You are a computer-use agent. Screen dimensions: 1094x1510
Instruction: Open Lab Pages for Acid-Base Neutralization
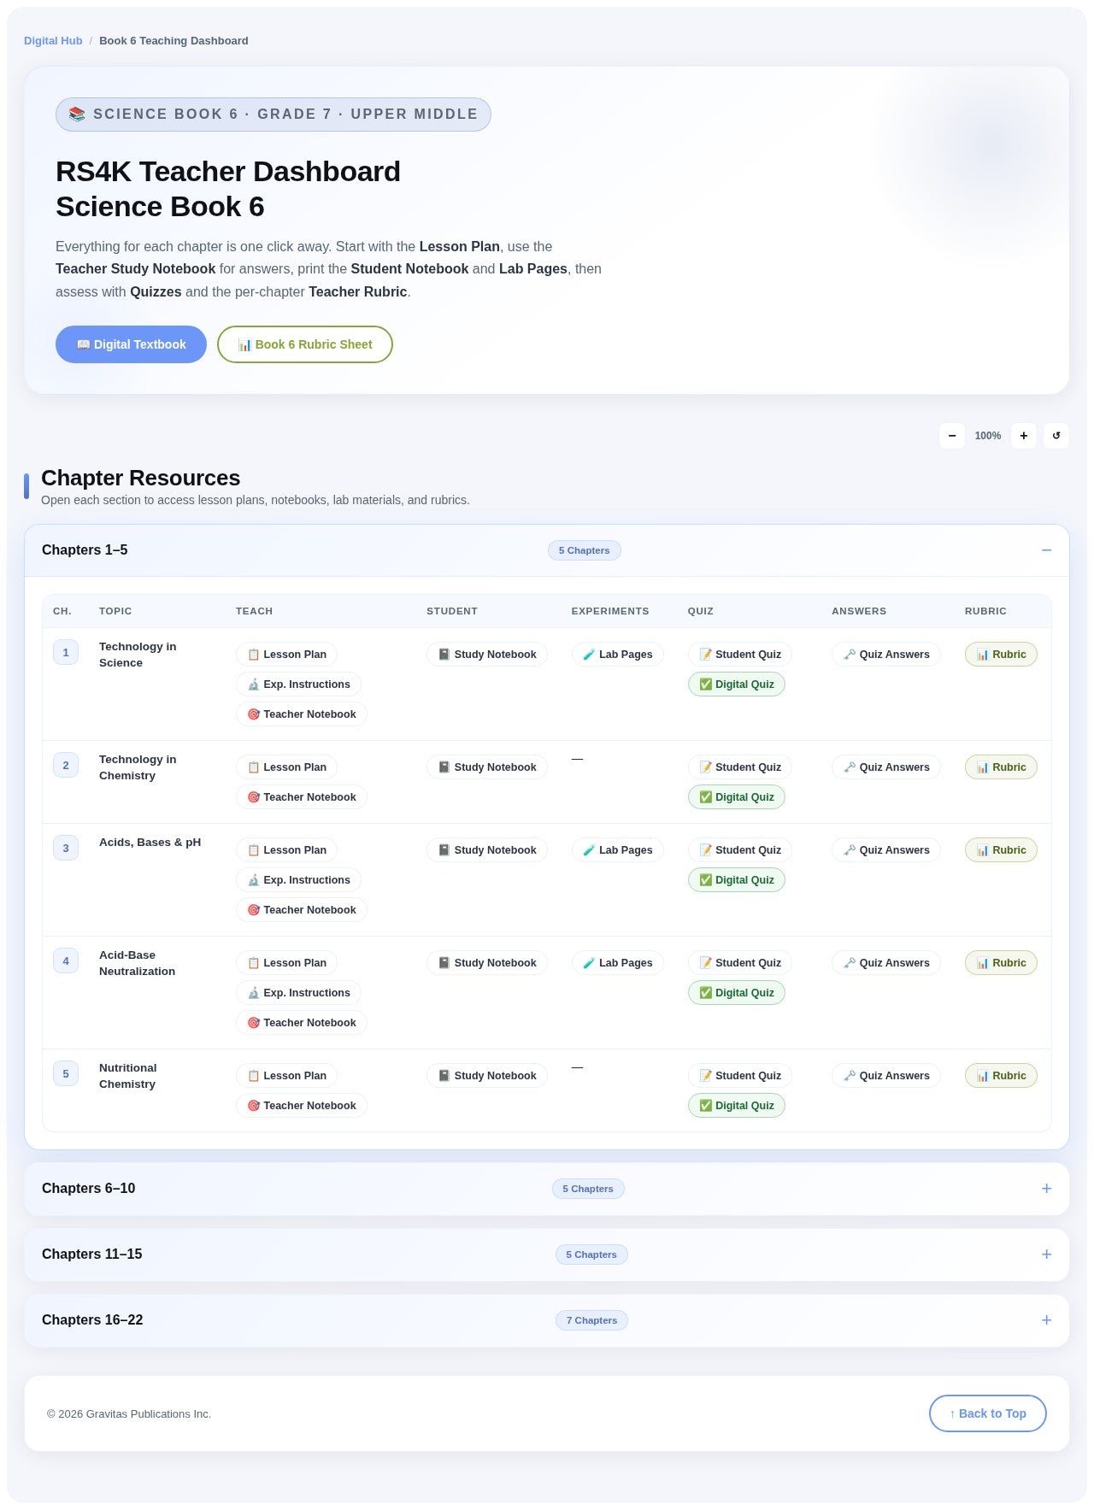pos(617,963)
